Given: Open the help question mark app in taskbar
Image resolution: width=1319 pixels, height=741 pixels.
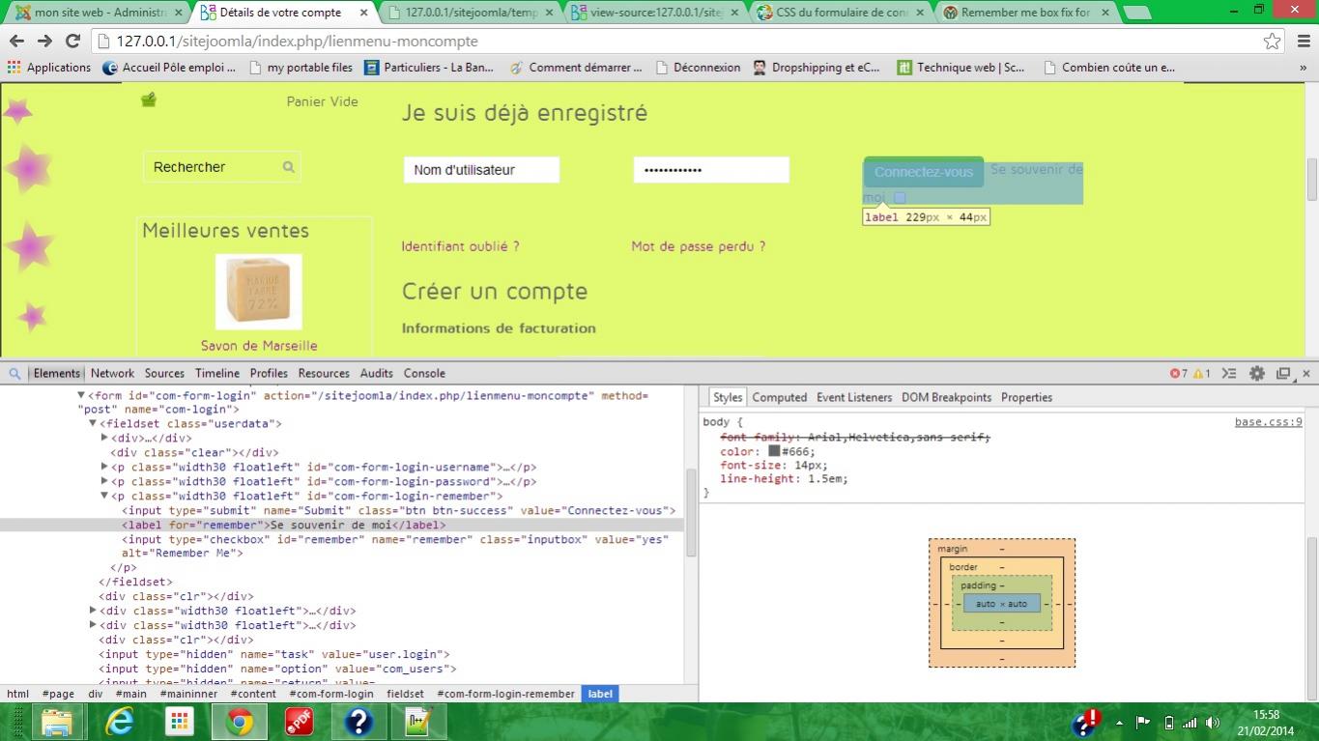Looking at the screenshot, I should [358, 722].
